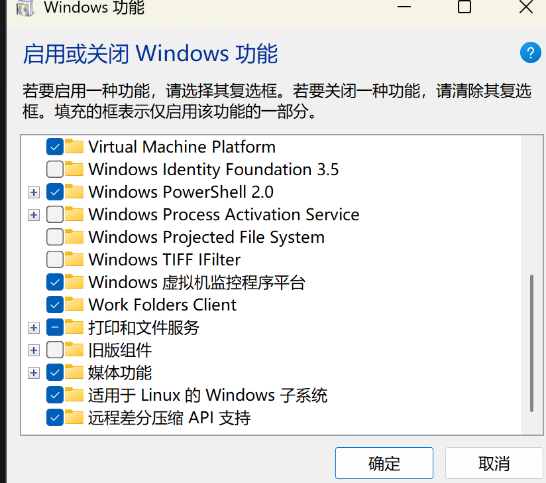Click the folder icon beside Windows TIFF IFilter
Viewport: 546px width, 483px height.
pos(75,259)
